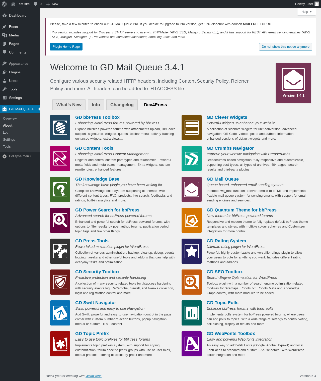321x381 pixels.
Task: Click Do not show this notice anymore
Action: coord(286,47)
